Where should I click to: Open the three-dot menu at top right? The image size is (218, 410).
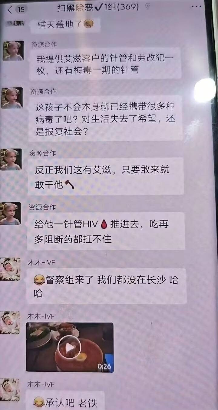(x=197, y=7)
